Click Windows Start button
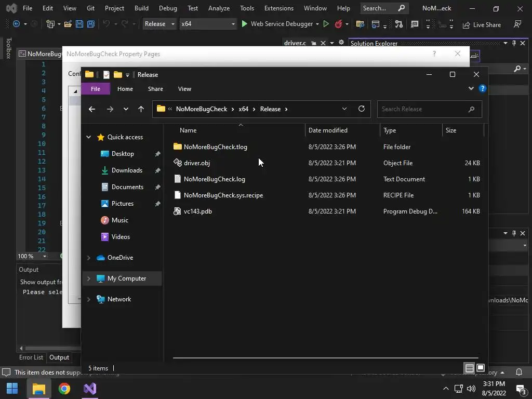Viewport: 532px width, 399px height. (x=12, y=389)
